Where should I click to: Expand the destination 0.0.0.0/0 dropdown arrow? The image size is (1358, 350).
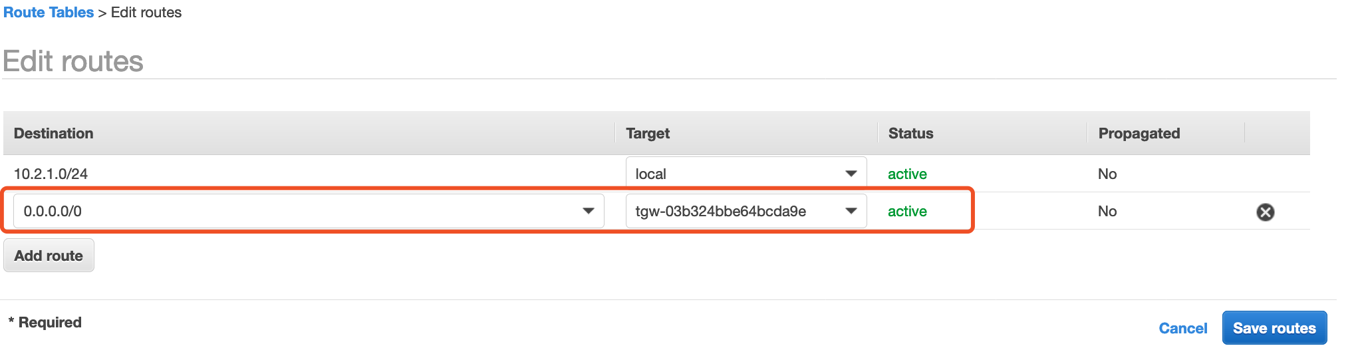[x=588, y=211]
